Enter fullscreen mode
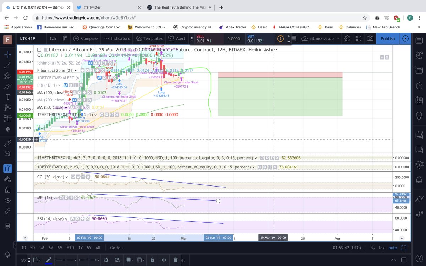Viewport: 426px width, 266px height. click(359, 38)
